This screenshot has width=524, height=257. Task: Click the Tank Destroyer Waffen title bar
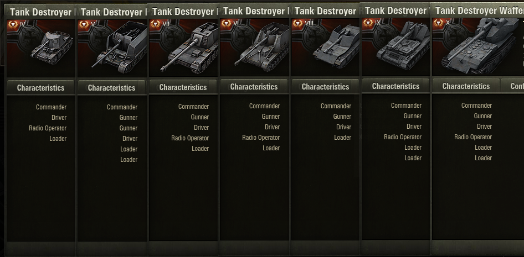point(478,11)
